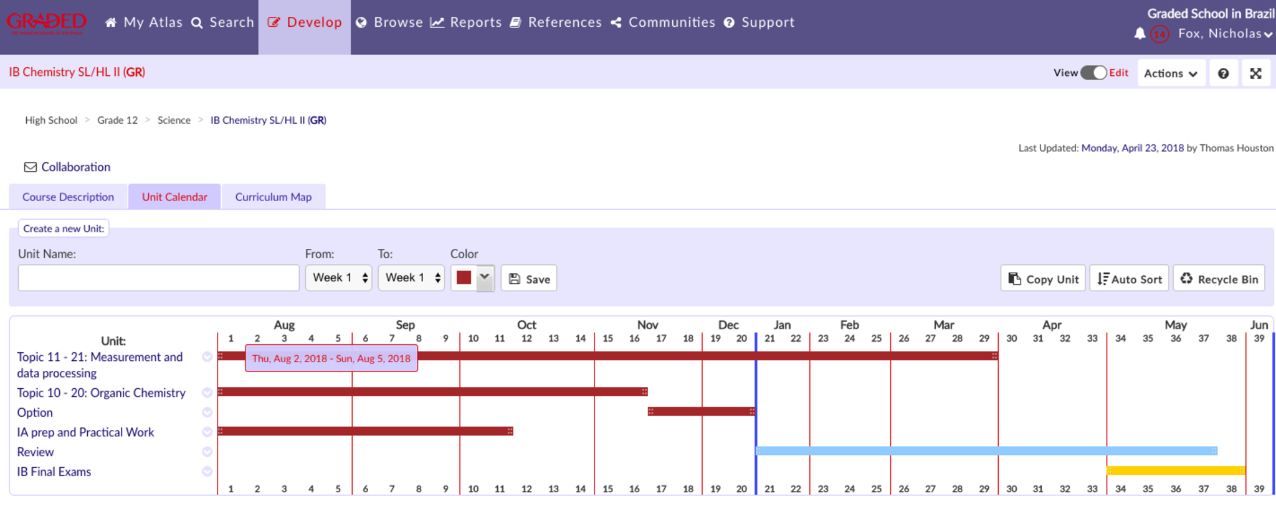The height and width of the screenshot is (527, 1276).
Task: Click the Copy Unit button
Action: coord(1043,279)
